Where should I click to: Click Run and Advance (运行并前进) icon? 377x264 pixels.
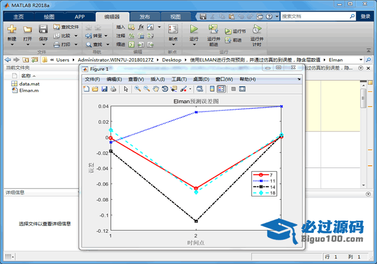pos(213,29)
